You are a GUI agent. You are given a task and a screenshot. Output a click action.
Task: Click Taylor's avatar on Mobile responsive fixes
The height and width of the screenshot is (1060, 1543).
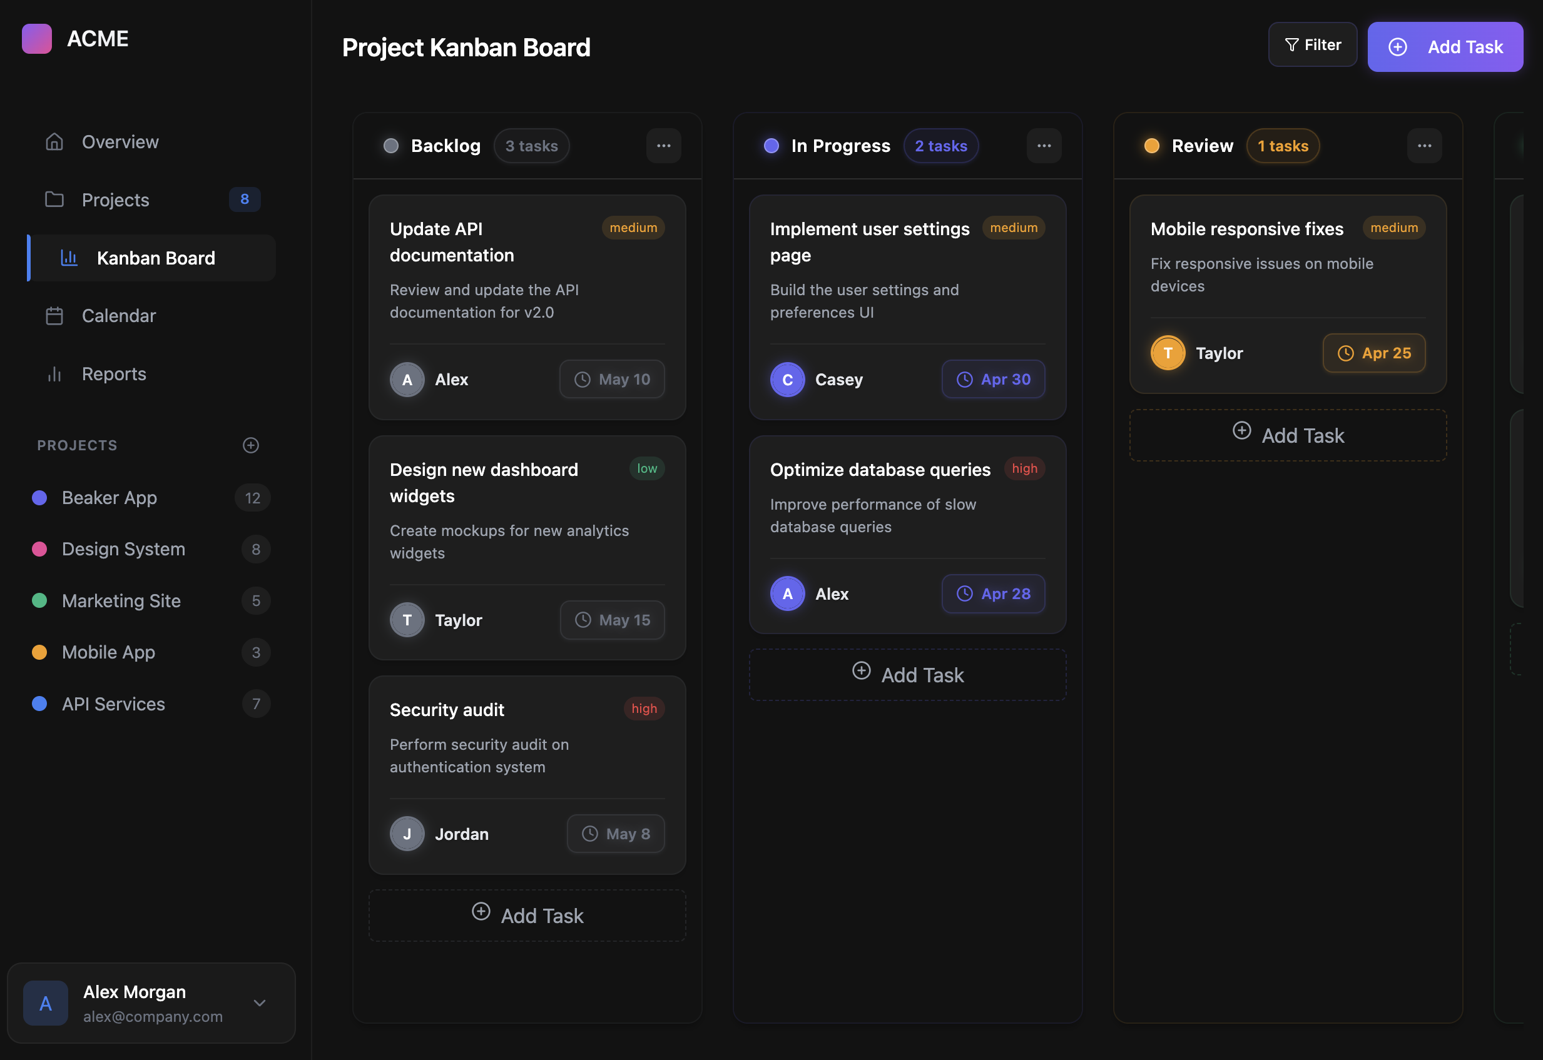tap(1168, 353)
